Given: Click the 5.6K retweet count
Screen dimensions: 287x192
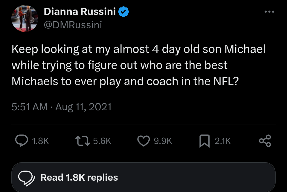Looking at the screenshot, I should pyautogui.click(x=102, y=141).
